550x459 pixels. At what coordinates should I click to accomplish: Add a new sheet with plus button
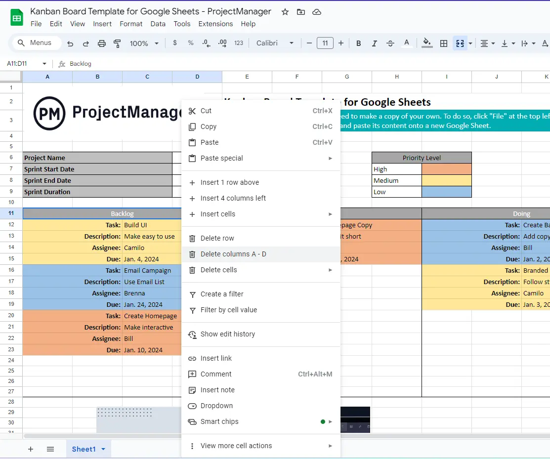tap(31, 449)
